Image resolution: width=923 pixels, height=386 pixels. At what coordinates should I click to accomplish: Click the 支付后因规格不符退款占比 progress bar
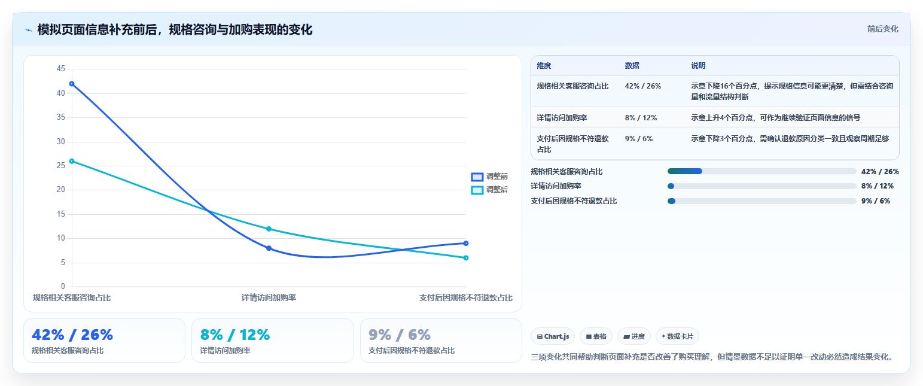pos(761,201)
